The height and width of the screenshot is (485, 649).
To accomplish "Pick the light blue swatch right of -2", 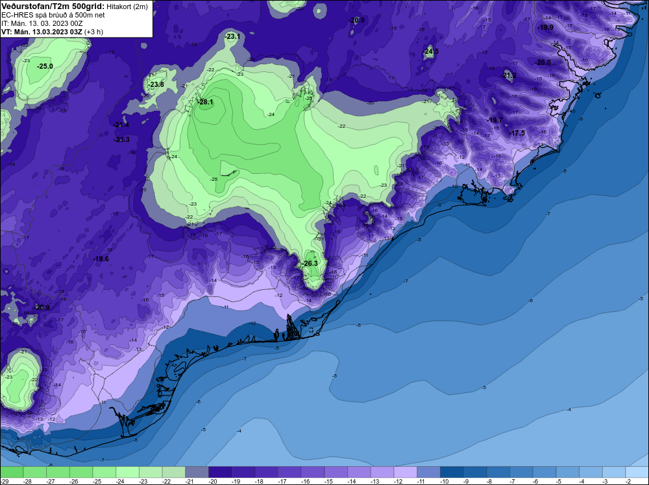I will coord(637,472).
